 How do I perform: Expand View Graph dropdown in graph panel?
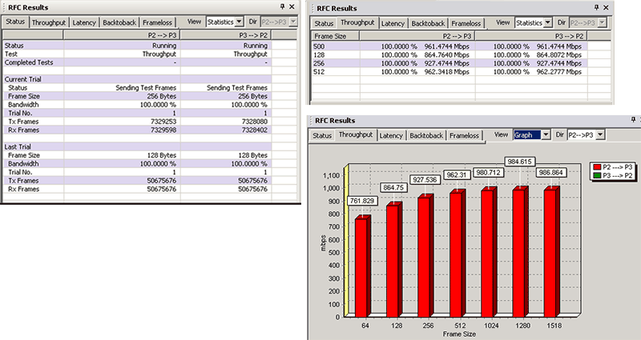click(x=546, y=134)
